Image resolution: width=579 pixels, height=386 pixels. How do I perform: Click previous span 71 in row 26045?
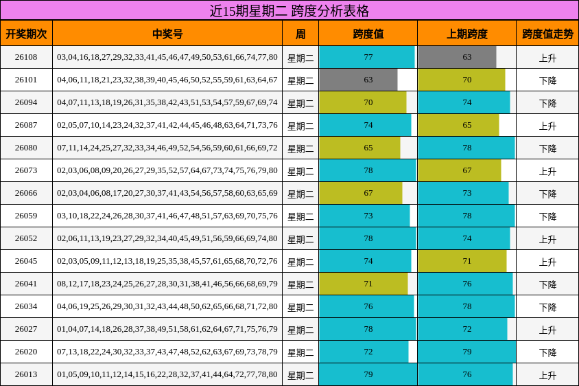coord(466,261)
